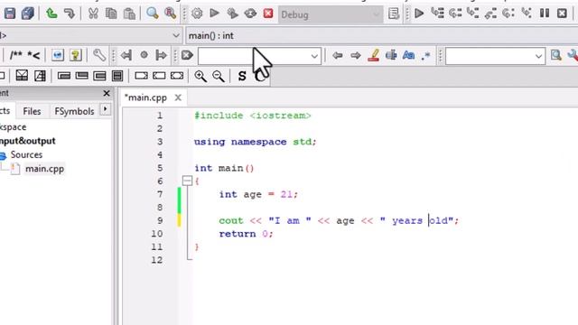Run the program with green play icon
Viewport: 578px width, 325px height.
[x=214, y=14]
